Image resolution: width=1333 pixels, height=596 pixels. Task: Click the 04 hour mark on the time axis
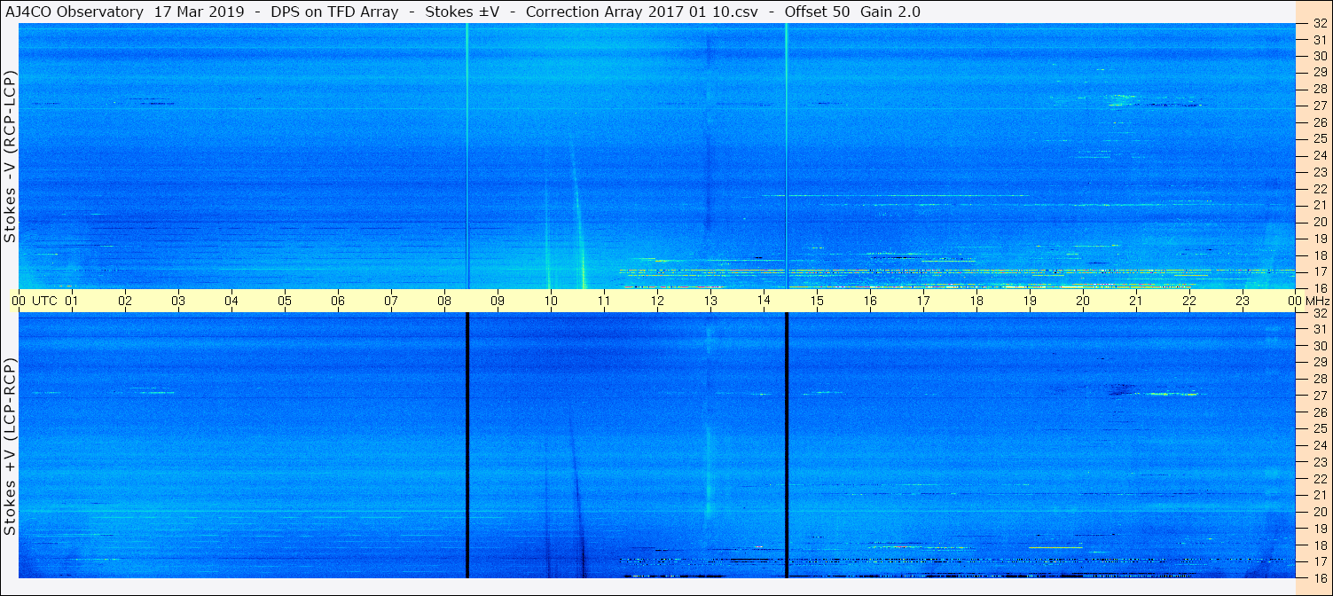coord(231,301)
